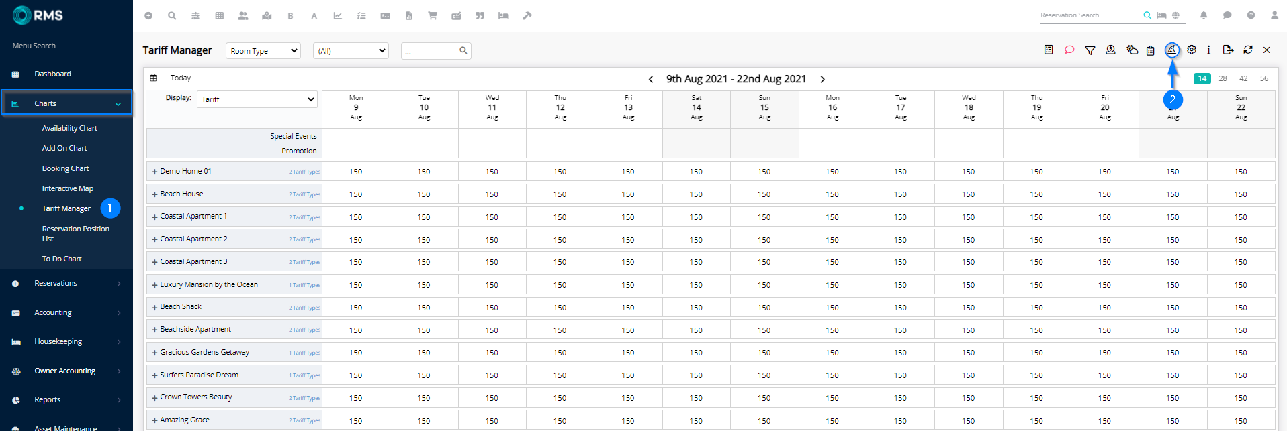Viewport: 1287px width, 431px height.
Task: Switch to 28 day view
Action: pyautogui.click(x=1223, y=78)
